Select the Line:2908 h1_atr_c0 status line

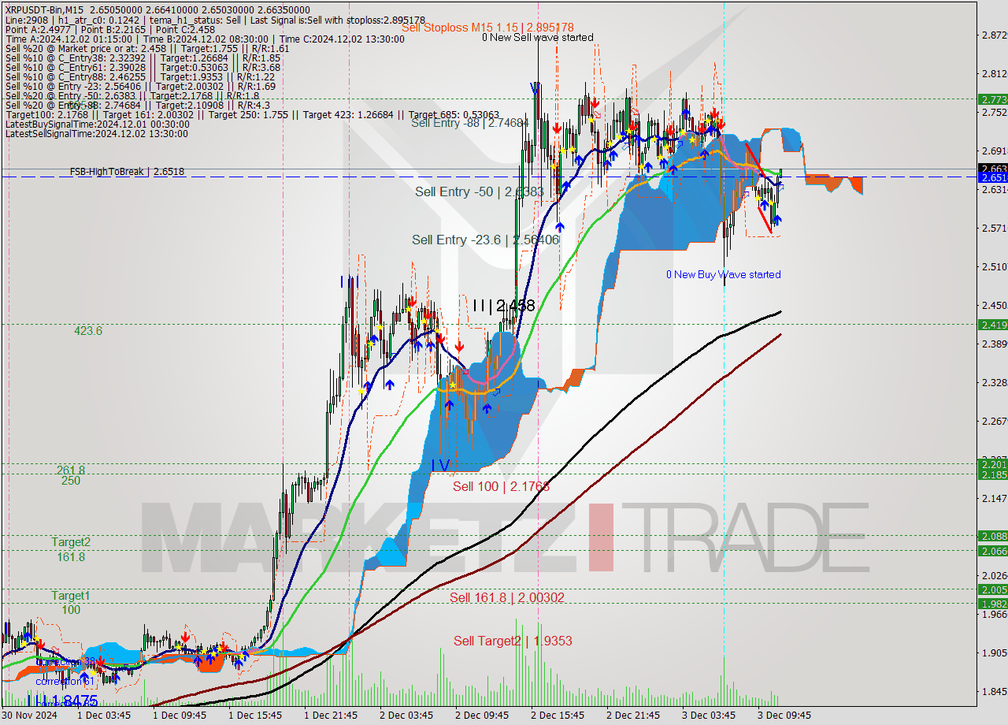point(215,20)
